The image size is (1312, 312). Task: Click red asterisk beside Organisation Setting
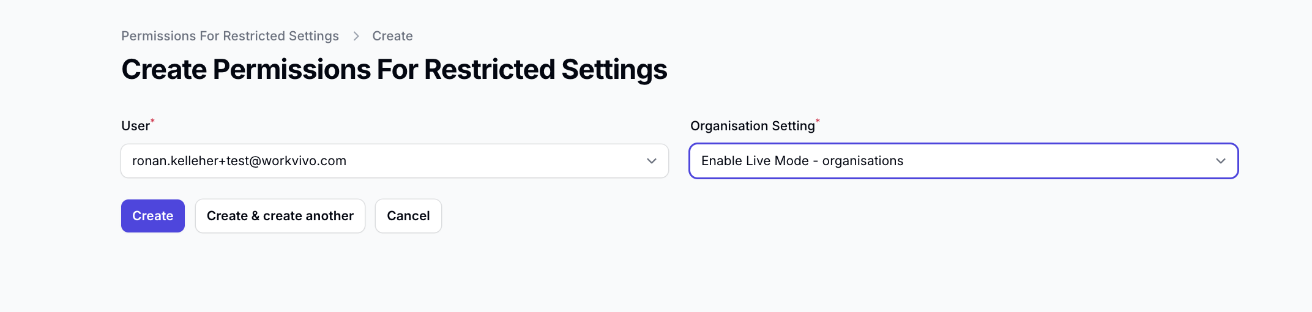(x=818, y=121)
